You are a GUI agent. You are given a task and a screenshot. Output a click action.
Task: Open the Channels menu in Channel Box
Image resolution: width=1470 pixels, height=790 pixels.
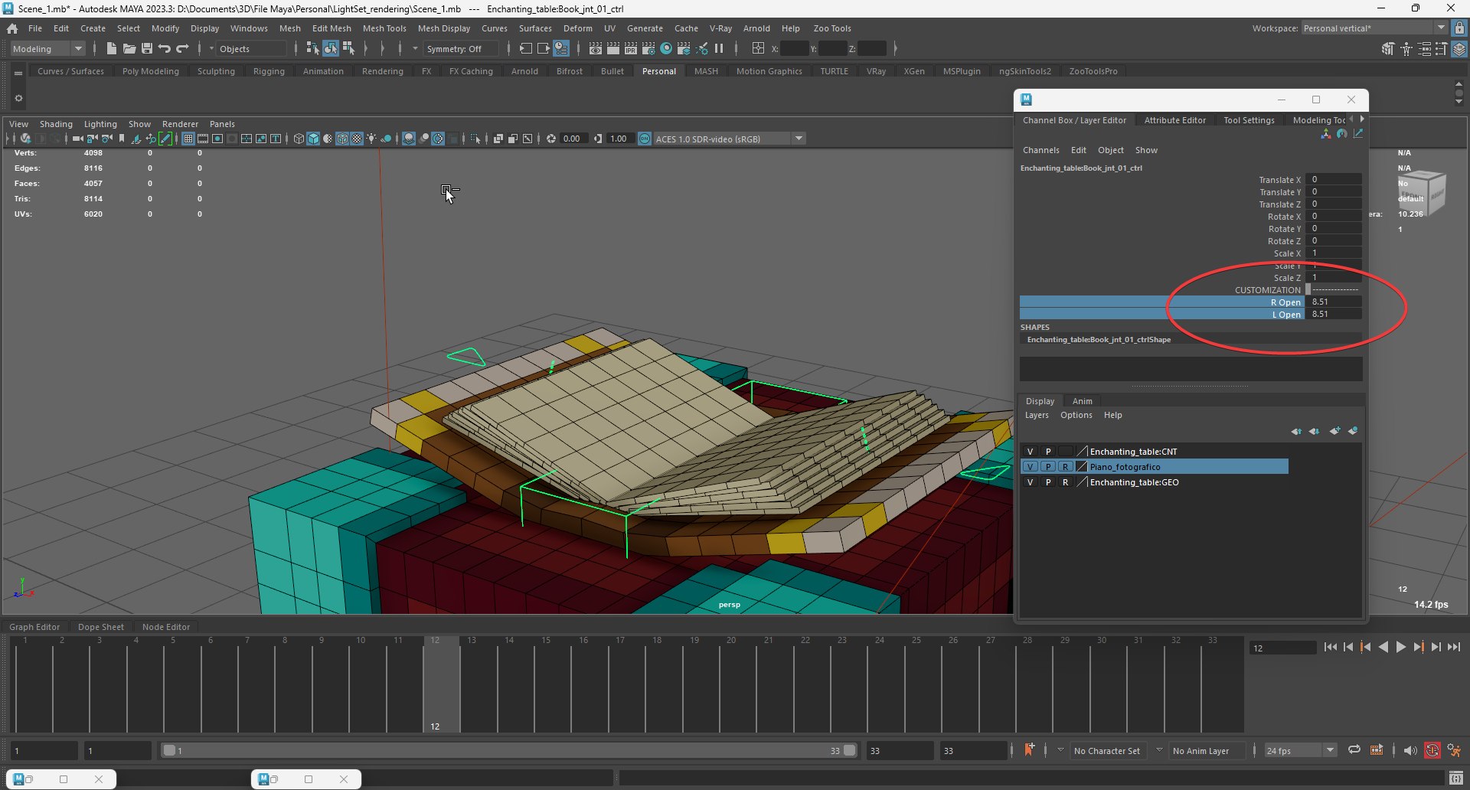(x=1041, y=150)
